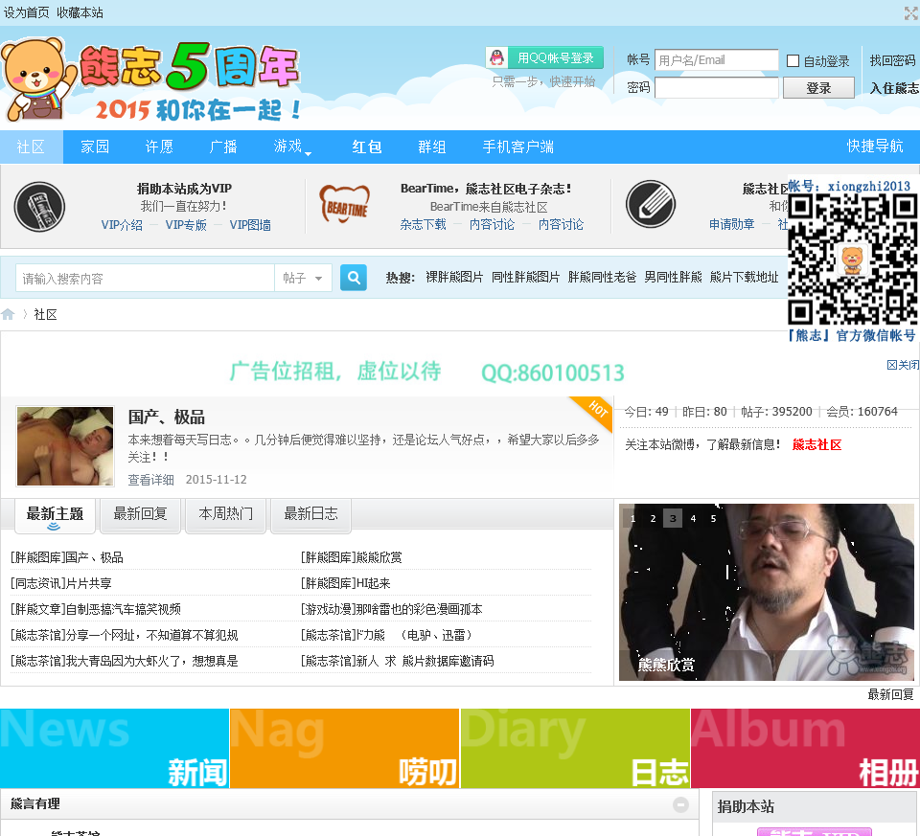This screenshot has width=920, height=836.
Task: Open the VIP专版 link
Action: (186, 225)
